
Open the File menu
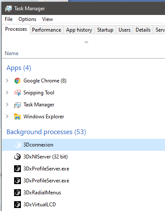[x=9, y=19]
